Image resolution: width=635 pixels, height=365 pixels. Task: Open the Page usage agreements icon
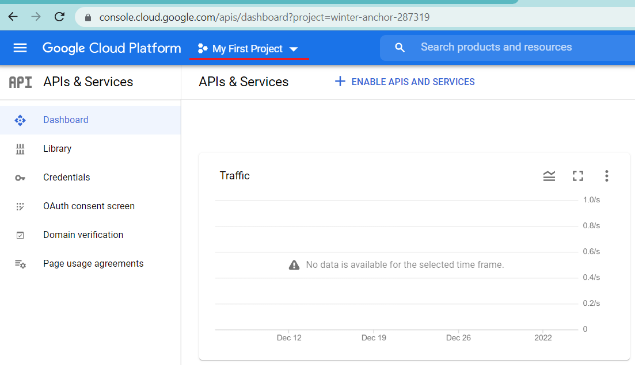tap(20, 263)
